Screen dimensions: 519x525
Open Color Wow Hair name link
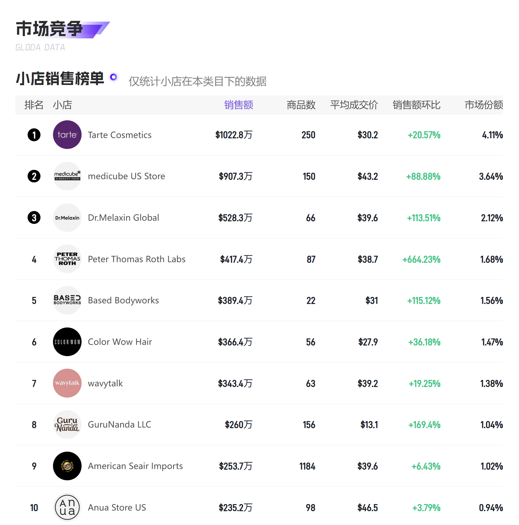click(120, 342)
